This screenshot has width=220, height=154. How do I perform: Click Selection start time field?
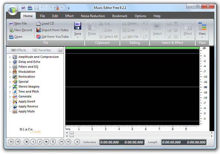[110, 142]
